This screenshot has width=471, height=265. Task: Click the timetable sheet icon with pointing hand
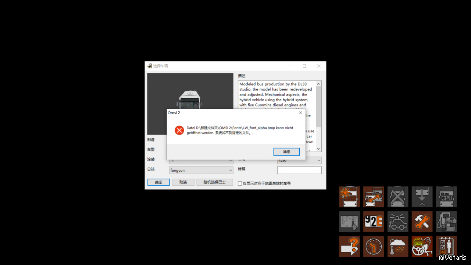(349, 222)
